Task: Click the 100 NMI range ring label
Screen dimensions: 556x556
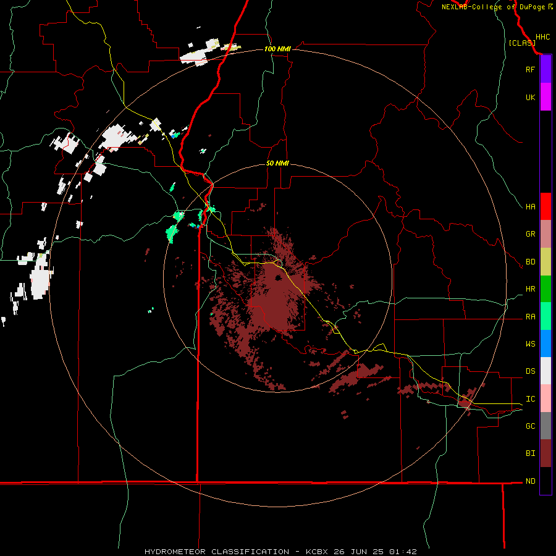Action: click(x=277, y=49)
